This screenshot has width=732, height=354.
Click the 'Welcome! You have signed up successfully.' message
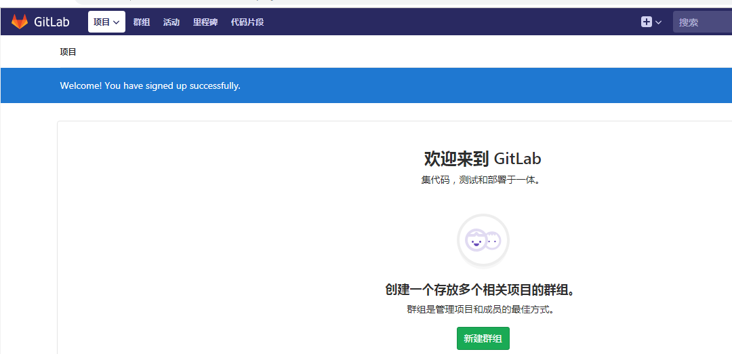click(150, 86)
